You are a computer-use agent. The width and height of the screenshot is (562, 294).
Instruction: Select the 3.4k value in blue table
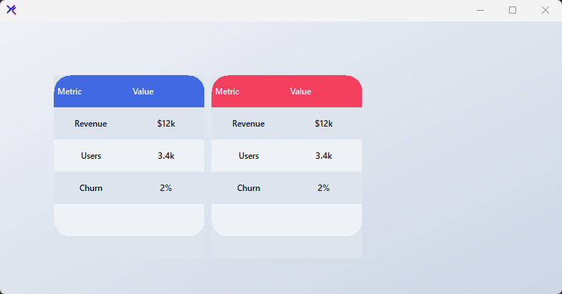click(166, 156)
